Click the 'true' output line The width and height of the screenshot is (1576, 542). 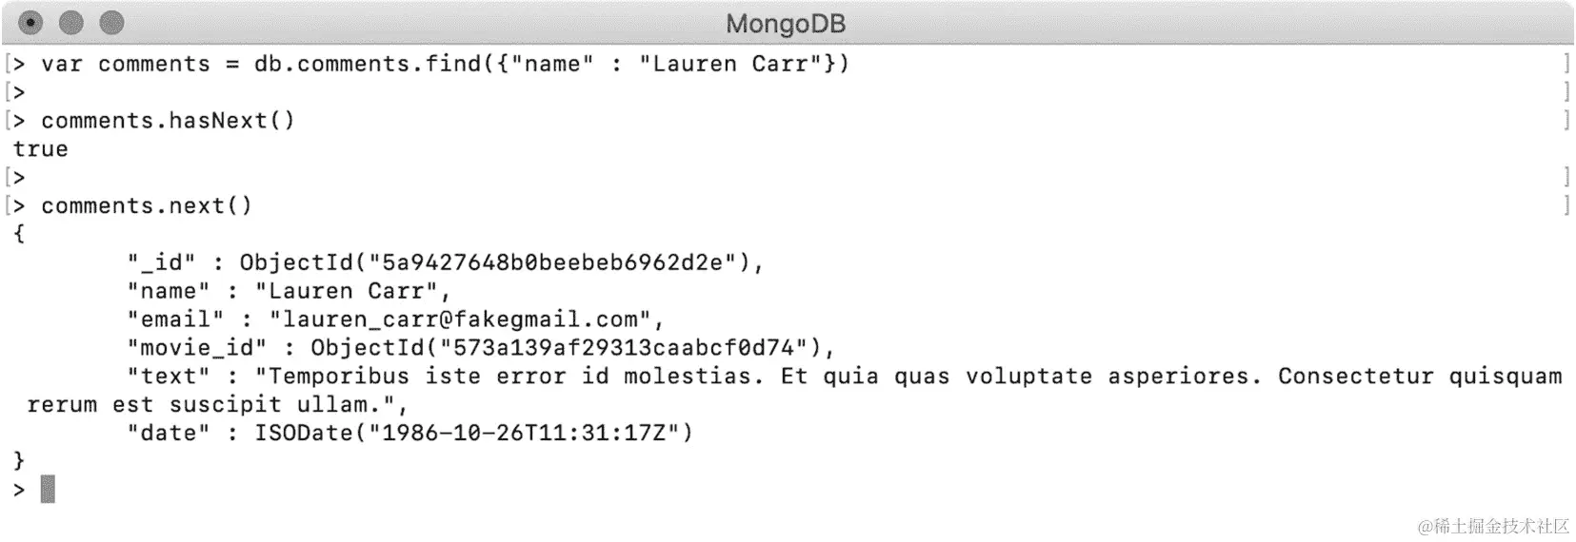pos(41,149)
